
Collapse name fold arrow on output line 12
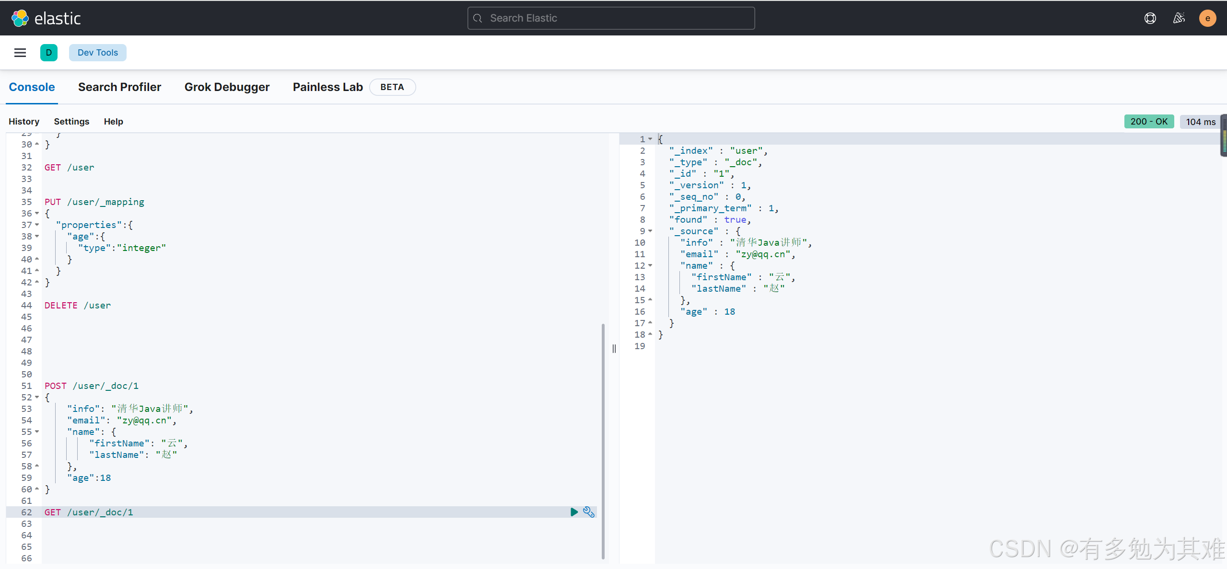point(650,266)
